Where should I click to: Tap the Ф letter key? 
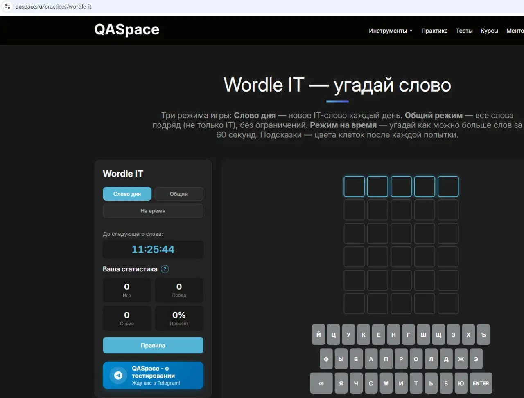326,359
